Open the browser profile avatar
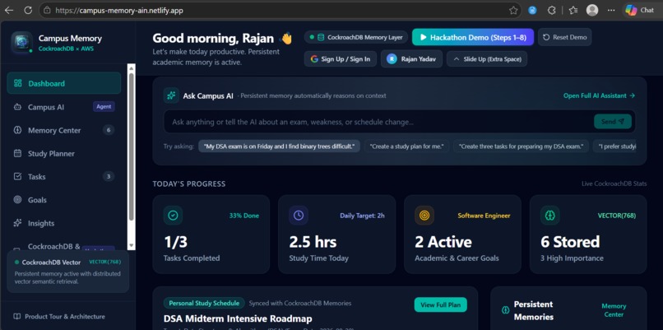This screenshot has width=663, height=330. [x=592, y=10]
